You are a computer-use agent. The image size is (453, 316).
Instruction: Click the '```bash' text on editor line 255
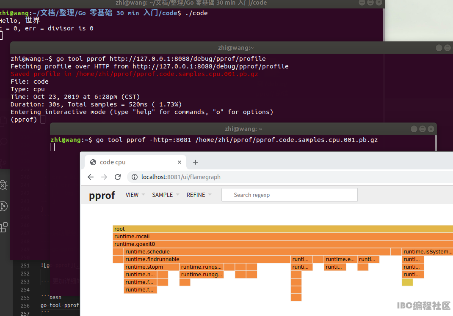coord(51,297)
